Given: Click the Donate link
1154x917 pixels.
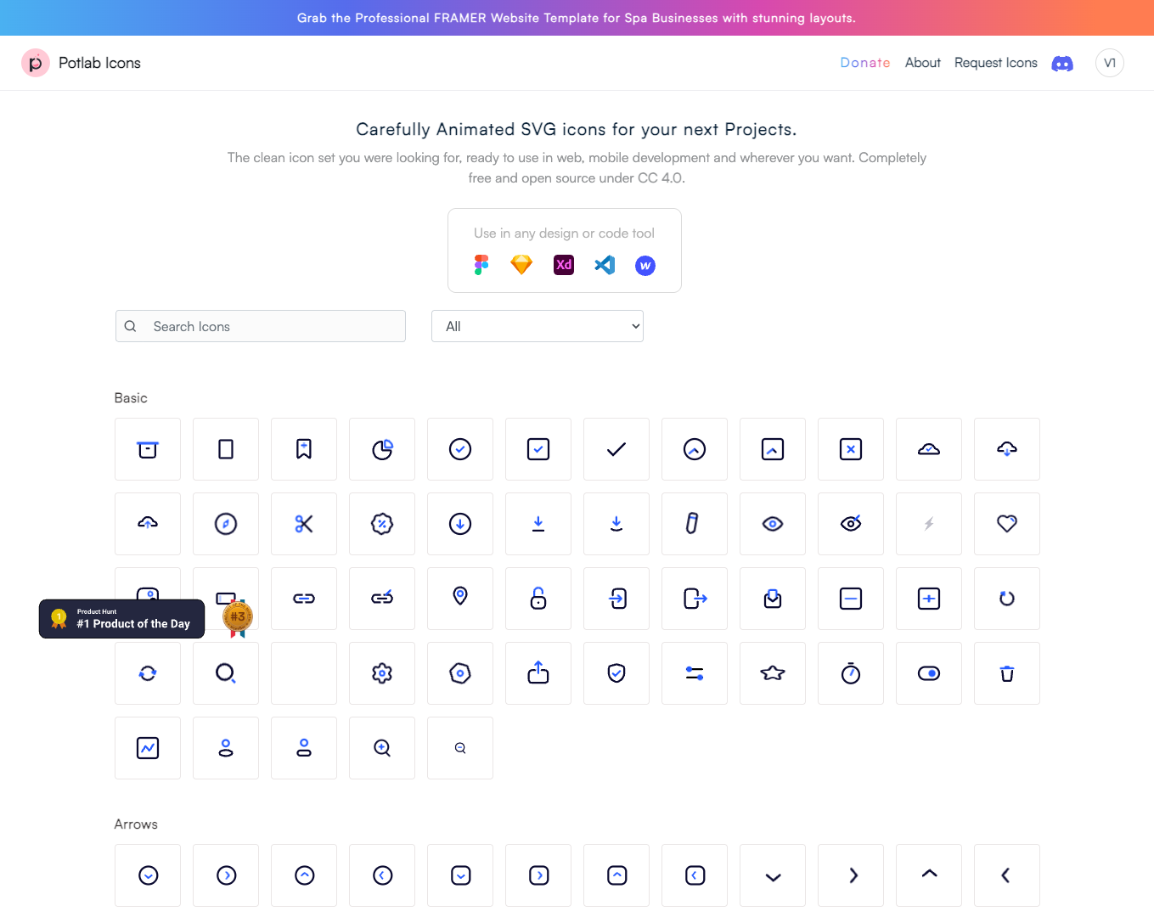Looking at the screenshot, I should tap(864, 63).
